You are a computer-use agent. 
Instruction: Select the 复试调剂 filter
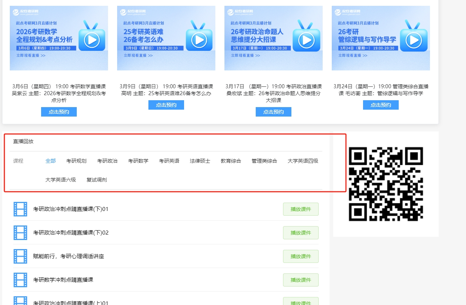pyautogui.click(x=97, y=180)
